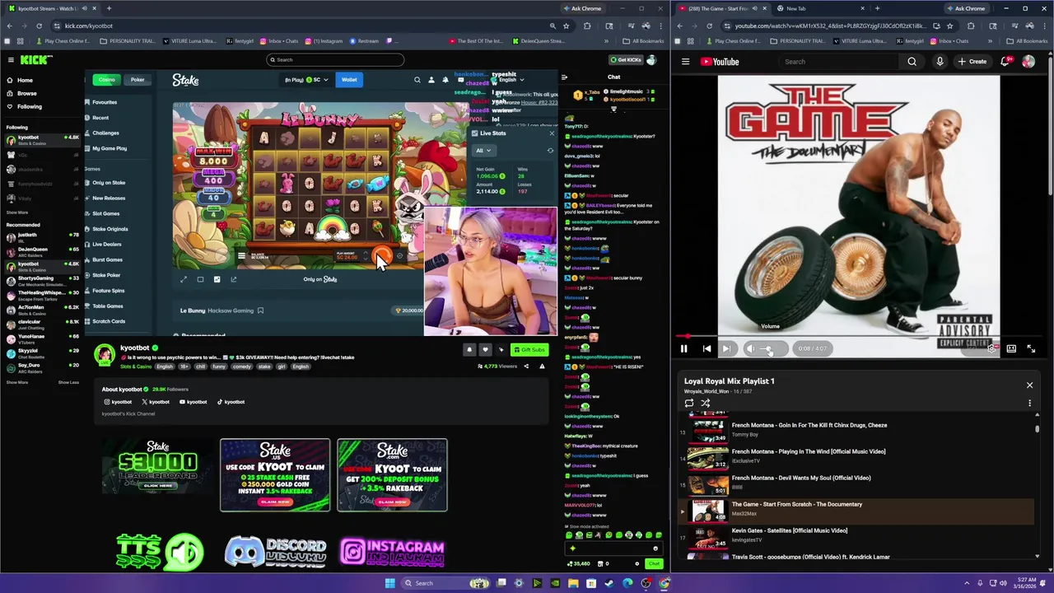The width and height of the screenshot is (1054, 593).
Task: Open Following in the Kick sidebar
Action: 24,106
